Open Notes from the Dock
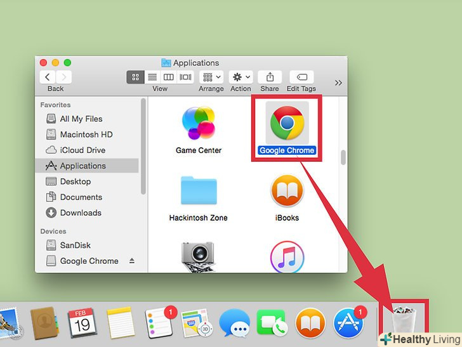Viewport: 462px width, 347px height. pos(121,323)
